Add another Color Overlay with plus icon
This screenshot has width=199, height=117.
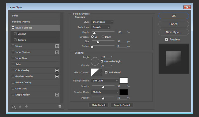coord(57,70)
